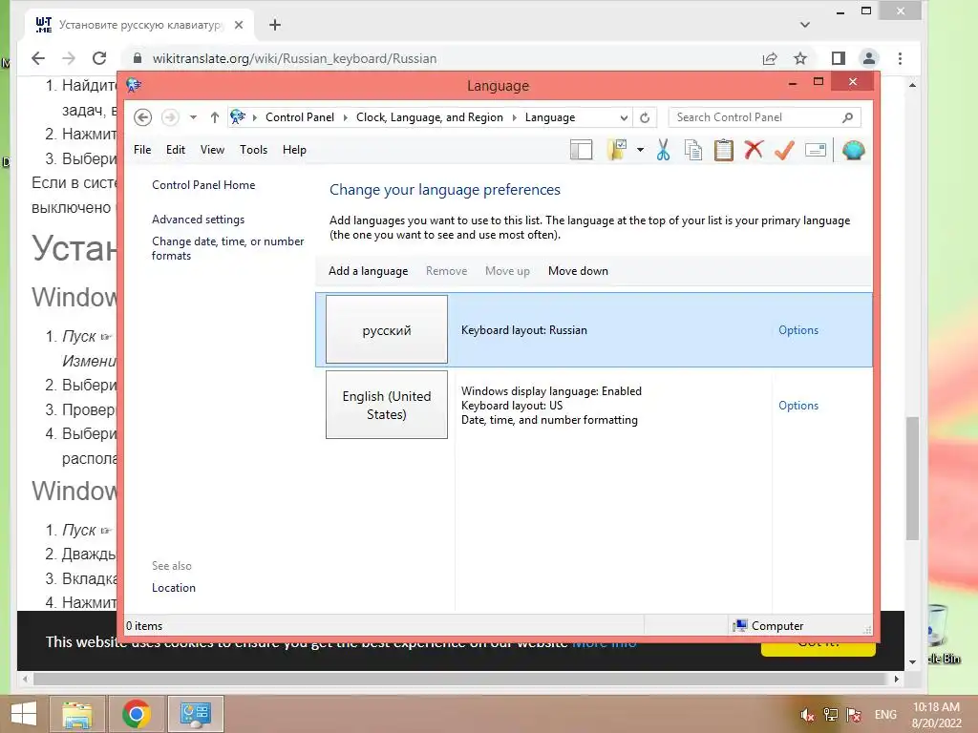Click the red X Delete toolbar icon

pos(754,150)
